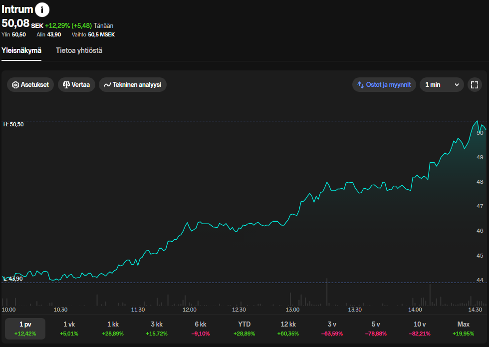The width and height of the screenshot is (489, 347).
Task: Expand chart to fullscreen
Action: pyautogui.click(x=475, y=85)
